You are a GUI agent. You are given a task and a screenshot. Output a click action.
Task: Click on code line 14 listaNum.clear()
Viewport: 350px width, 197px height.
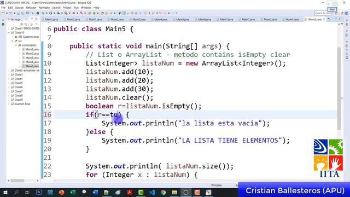pos(119,97)
